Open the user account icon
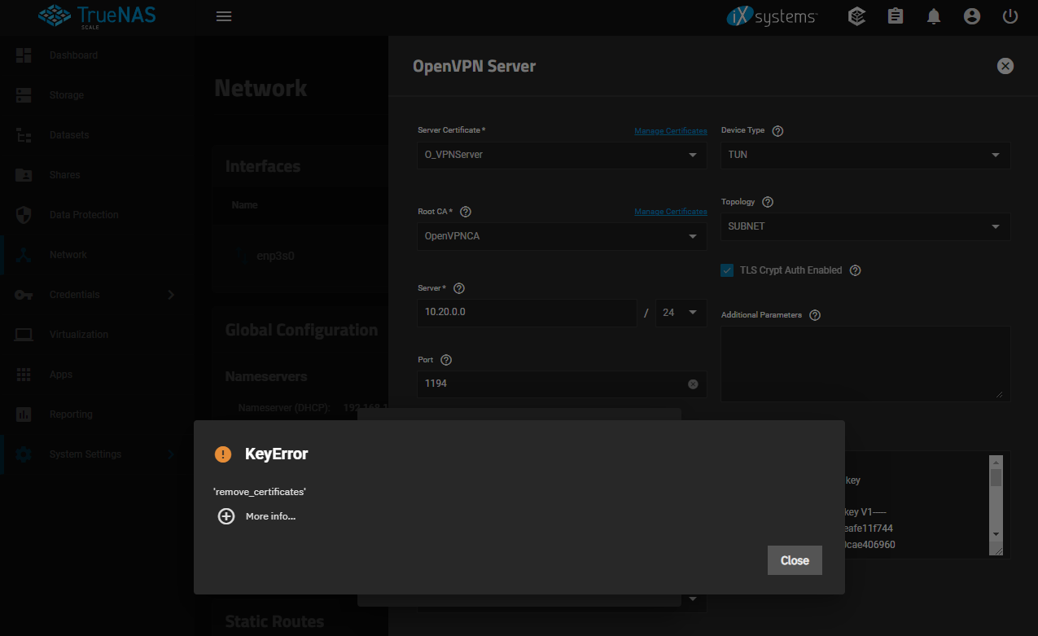1038x636 pixels. click(972, 16)
